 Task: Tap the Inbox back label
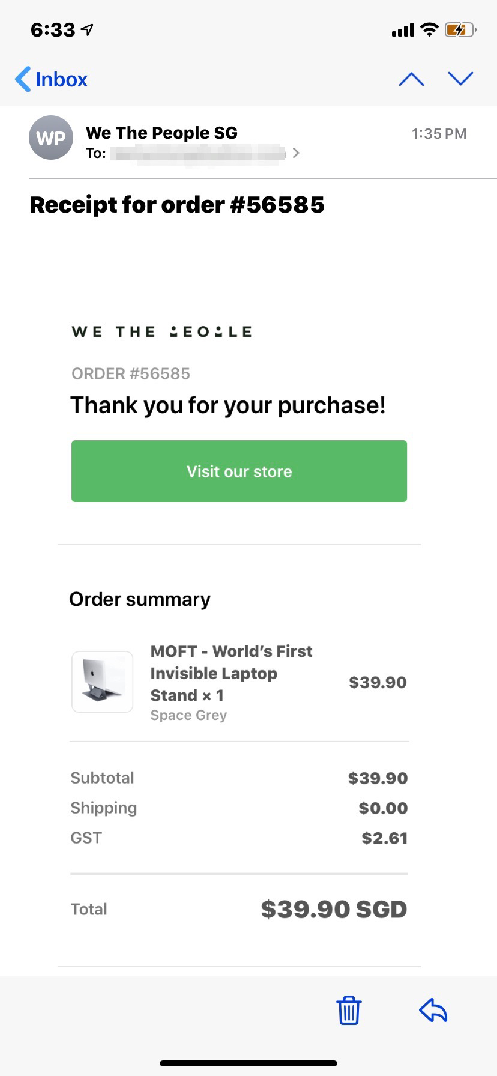tap(62, 79)
